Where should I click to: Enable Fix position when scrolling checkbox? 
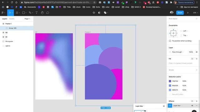(170, 41)
